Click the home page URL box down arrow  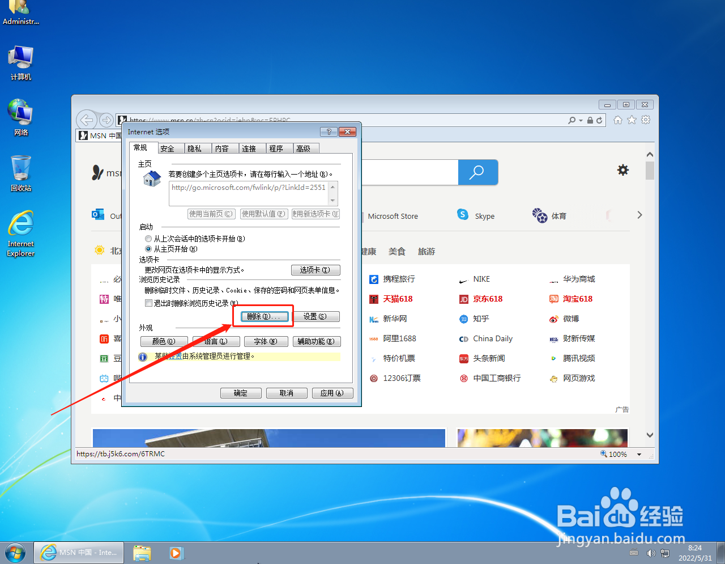pyautogui.click(x=333, y=201)
